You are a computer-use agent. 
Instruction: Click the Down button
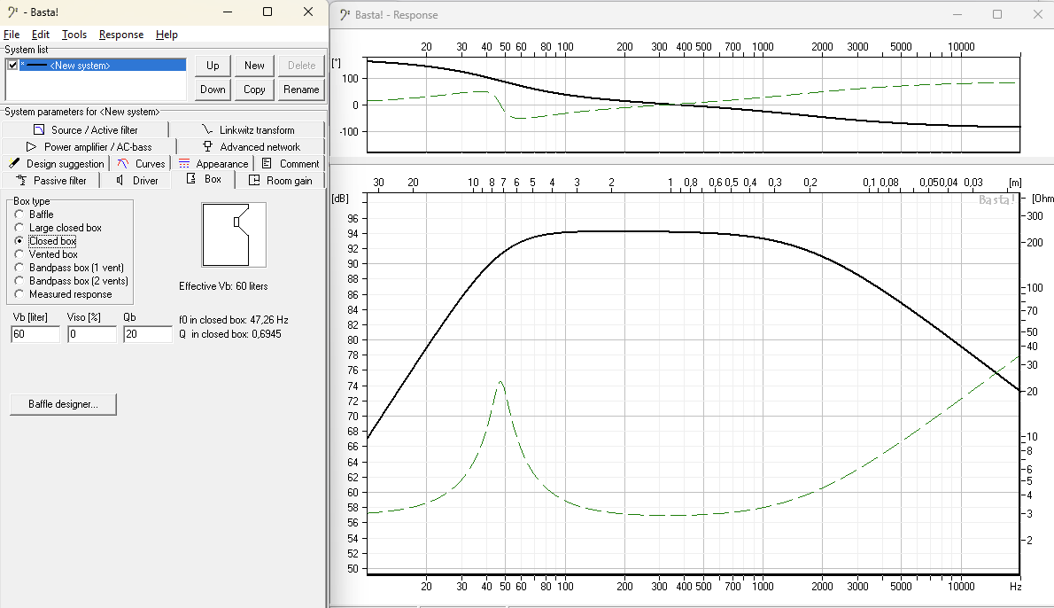pos(213,90)
